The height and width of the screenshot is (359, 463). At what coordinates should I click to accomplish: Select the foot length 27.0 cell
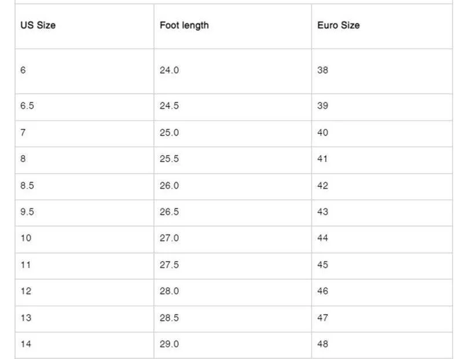(x=233, y=239)
